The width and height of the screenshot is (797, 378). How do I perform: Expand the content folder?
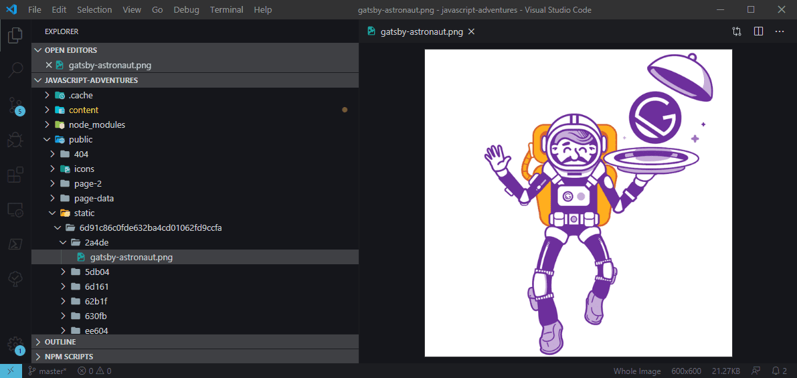195,110
